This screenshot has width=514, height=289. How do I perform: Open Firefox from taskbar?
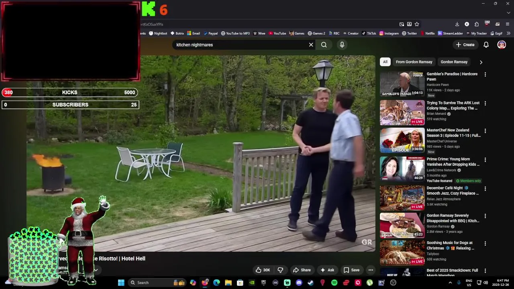(205, 283)
